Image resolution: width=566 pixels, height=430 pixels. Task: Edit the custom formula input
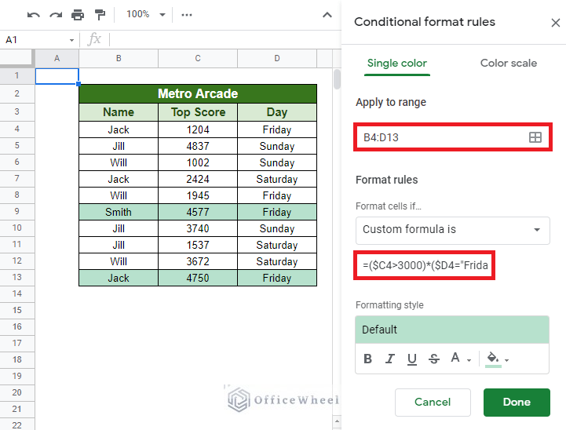(x=425, y=265)
